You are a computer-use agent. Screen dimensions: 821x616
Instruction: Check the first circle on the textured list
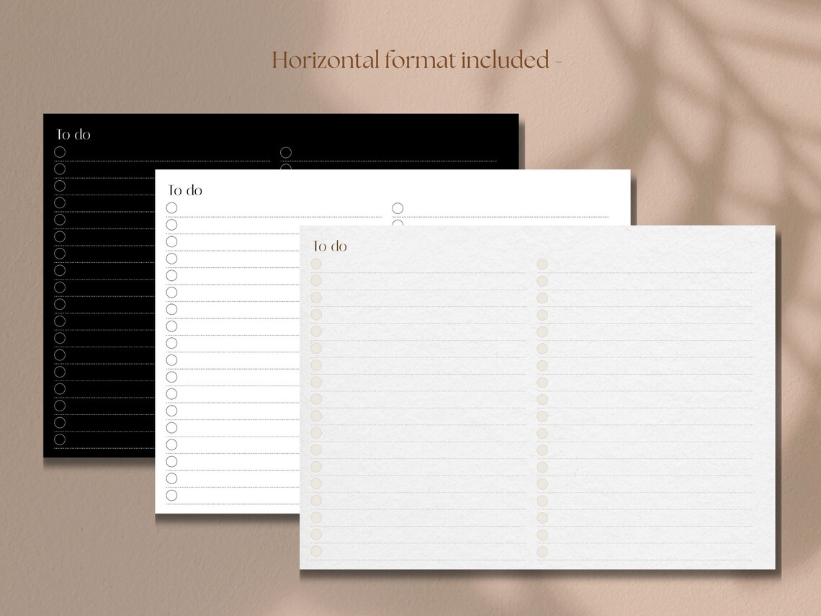pos(315,264)
